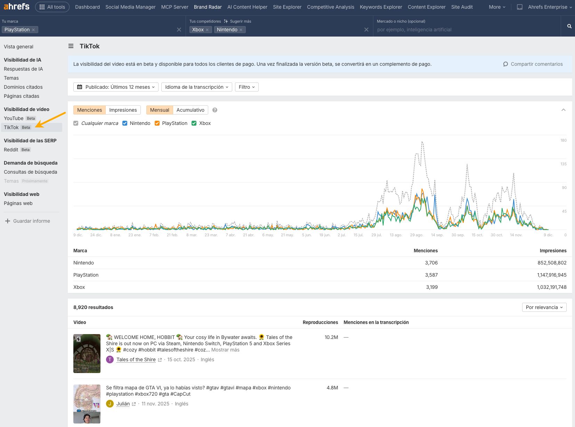Click Compartir comentarios link
The width and height of the screenshot is (575, 427).
[533, 64]
